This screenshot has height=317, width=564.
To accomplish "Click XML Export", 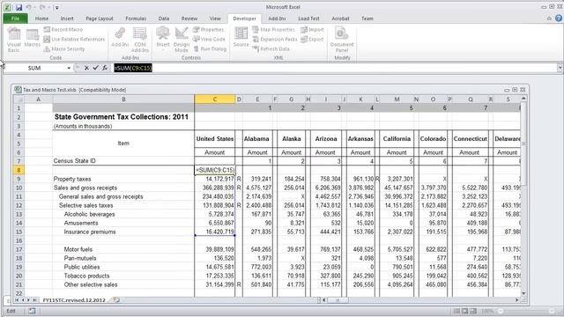I will pos(312,39).
